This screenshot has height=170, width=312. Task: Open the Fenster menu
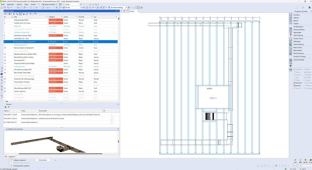point(33,4)
